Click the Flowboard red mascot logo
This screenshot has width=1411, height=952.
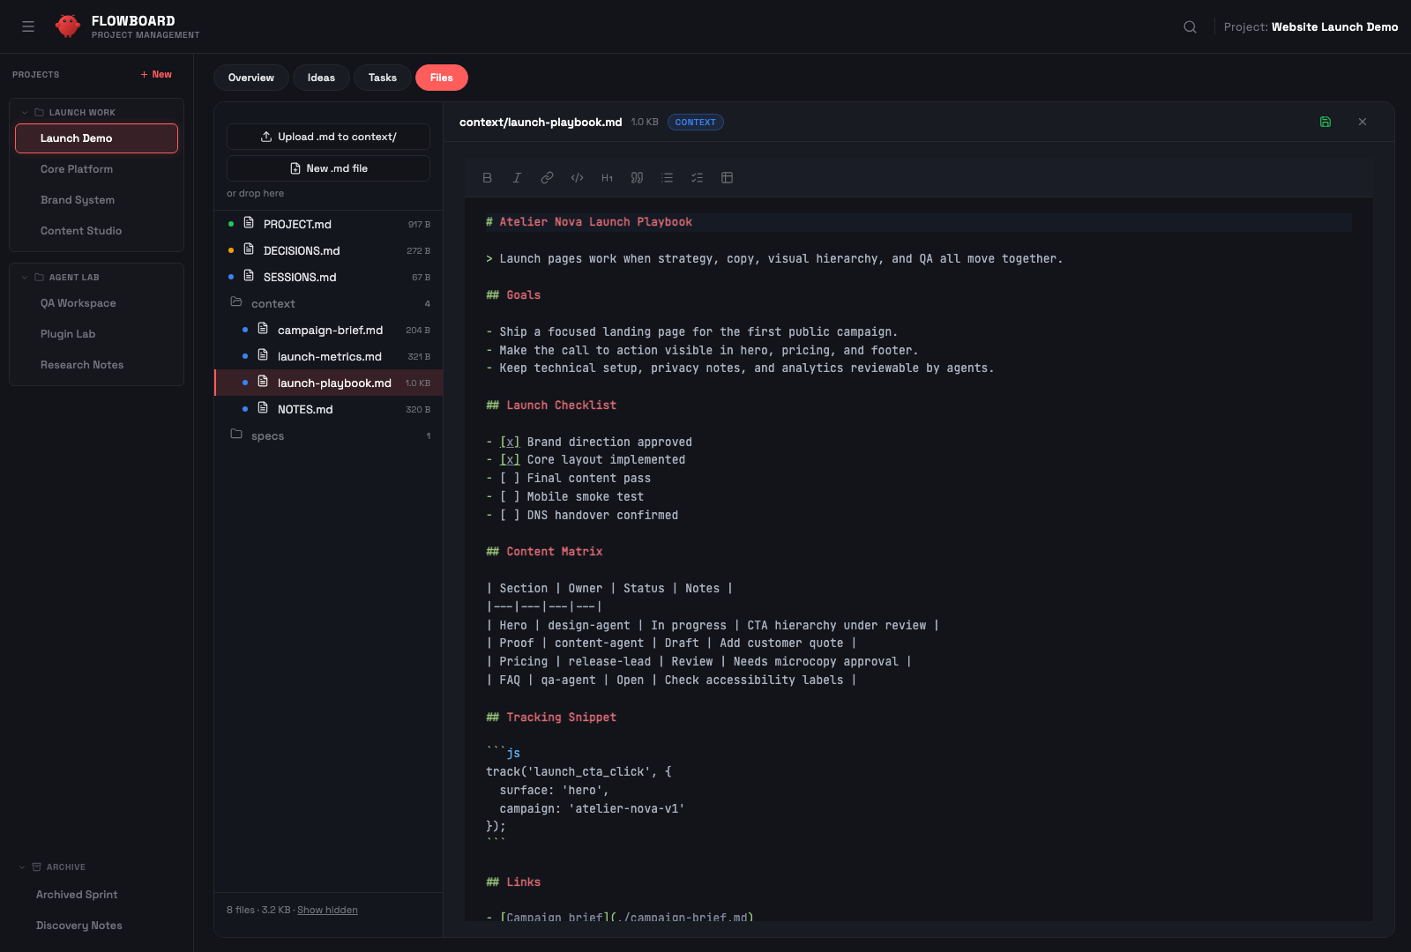point(68,26)
